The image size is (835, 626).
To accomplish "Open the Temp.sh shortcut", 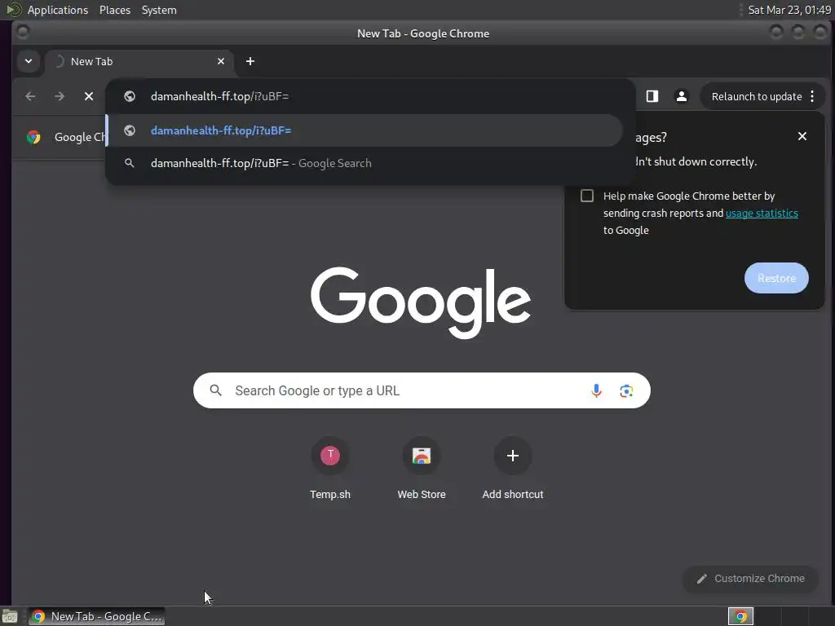I will pos(330,469).
